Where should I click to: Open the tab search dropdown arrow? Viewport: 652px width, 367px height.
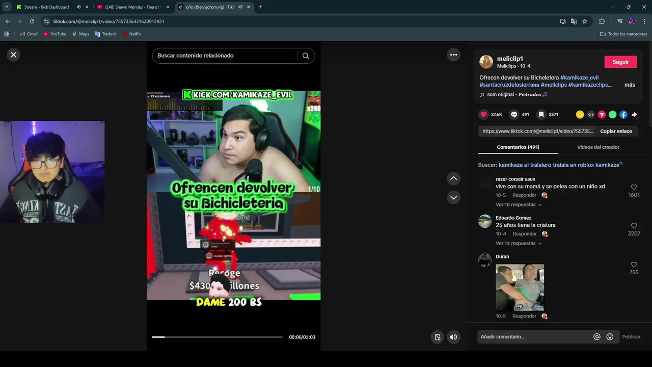coord(7,7)
